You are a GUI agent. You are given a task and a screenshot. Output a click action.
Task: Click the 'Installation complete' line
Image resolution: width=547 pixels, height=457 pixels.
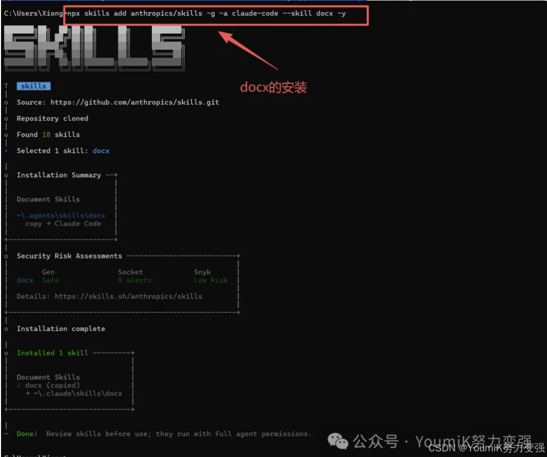(x=61, y=329)
